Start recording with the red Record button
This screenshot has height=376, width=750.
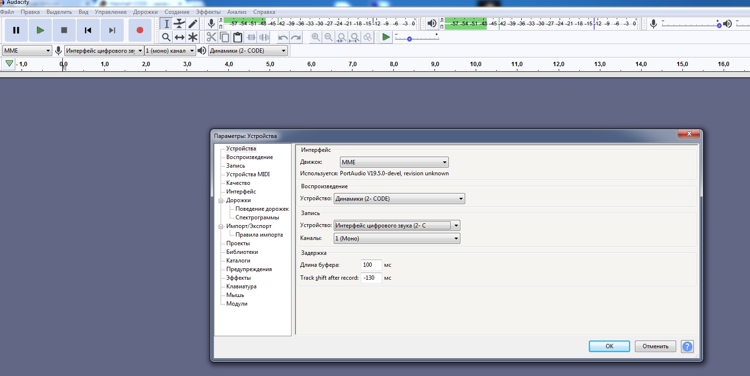(x=140, y=30)
